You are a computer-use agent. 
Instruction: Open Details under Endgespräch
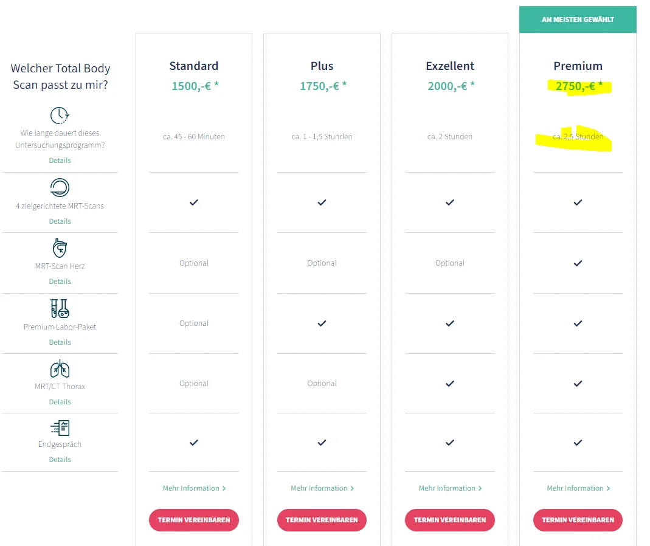[60, 459]
